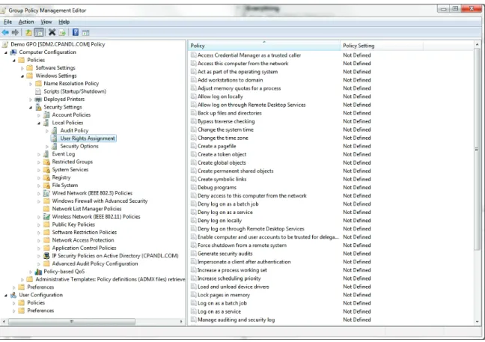Expand the Account Policies node

tap(39, 115)
